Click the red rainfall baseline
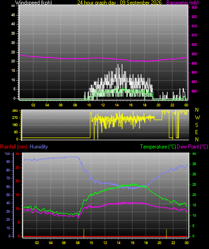 tap(105, 236)
